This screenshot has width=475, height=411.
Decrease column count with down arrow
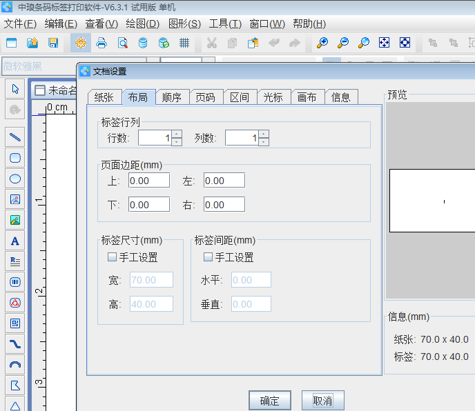click(x=264, y=142)
